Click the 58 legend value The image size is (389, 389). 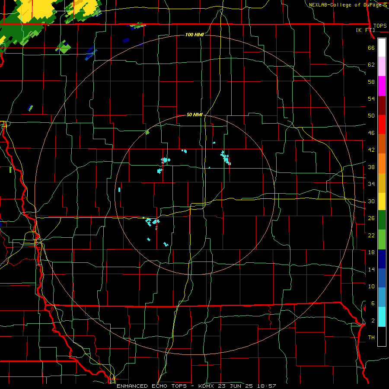pos(371,82)
